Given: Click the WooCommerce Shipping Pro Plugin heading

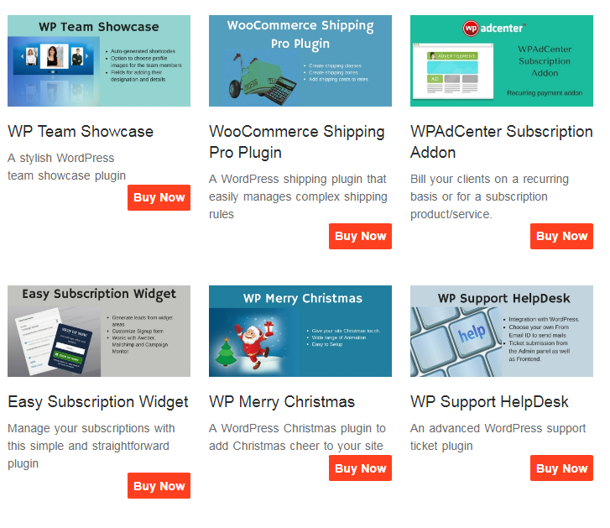Looking at the screenshot, I should tap(297, 142).
